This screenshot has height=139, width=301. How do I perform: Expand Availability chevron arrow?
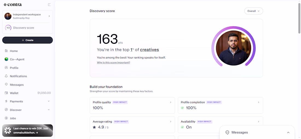[x=259, y=121]
